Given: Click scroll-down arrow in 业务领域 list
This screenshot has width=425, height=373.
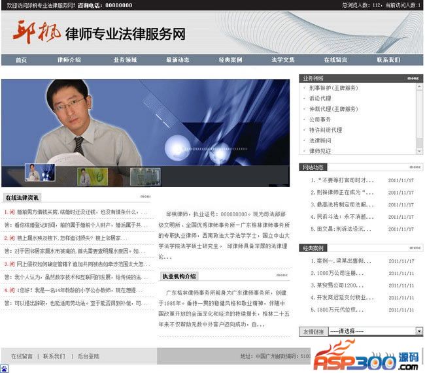Looking at the screenshot, I should pyautogui.click(x=419, y=151).
